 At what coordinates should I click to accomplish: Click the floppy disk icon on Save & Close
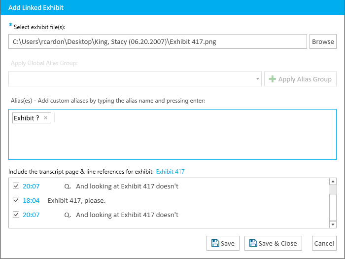click(253, 243)
